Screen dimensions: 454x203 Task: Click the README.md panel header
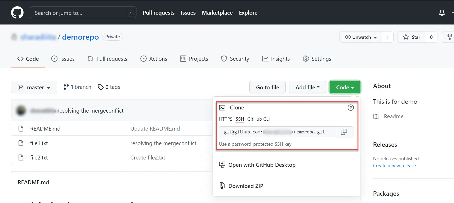(33, 182)
